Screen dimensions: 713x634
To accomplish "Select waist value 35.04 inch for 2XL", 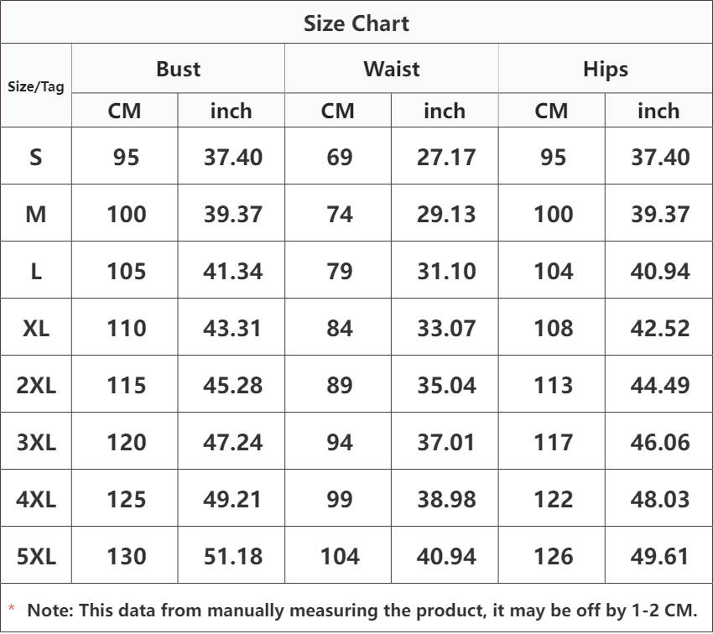I will pos(445,385).
